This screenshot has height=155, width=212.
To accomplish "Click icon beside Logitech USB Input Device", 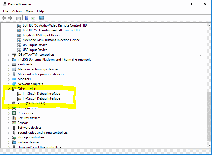I will pyautogui.click(x=19, y=35).
